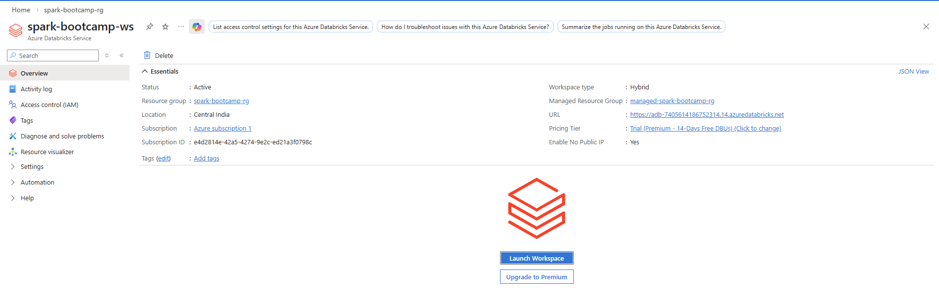
Task: Delete the Databricks workspace
Action: coord(158,55)
